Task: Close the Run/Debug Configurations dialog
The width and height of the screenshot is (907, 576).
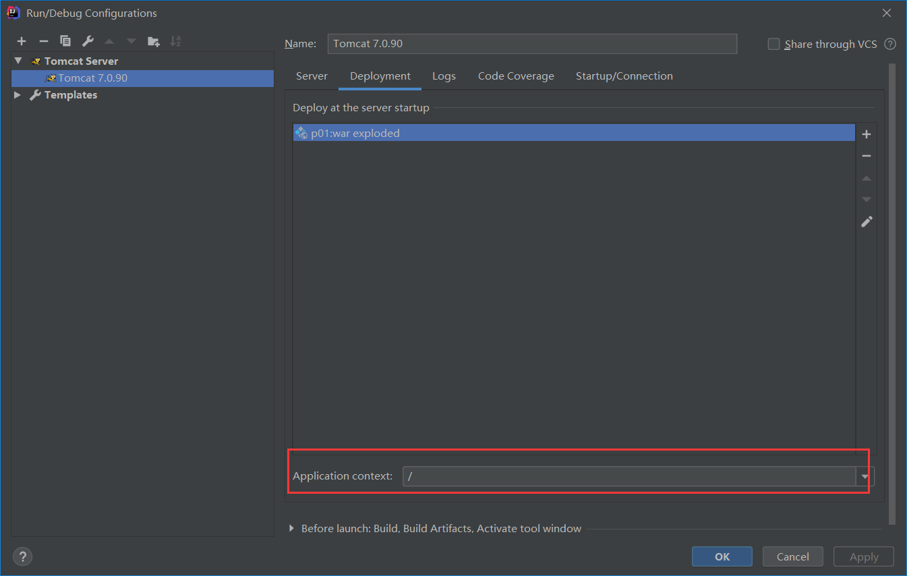Action: point(887,13)
